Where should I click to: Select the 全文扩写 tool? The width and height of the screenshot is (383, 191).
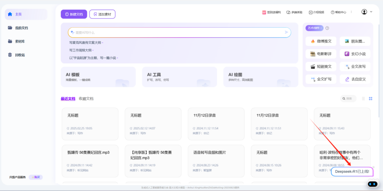point(321,79)
